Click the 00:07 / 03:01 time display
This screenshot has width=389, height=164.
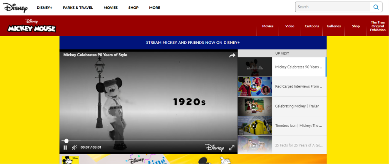pyautogui.click(x=91, y=147)
